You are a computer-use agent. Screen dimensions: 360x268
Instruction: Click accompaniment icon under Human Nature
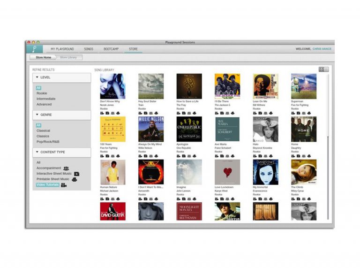tap(112, 199)
